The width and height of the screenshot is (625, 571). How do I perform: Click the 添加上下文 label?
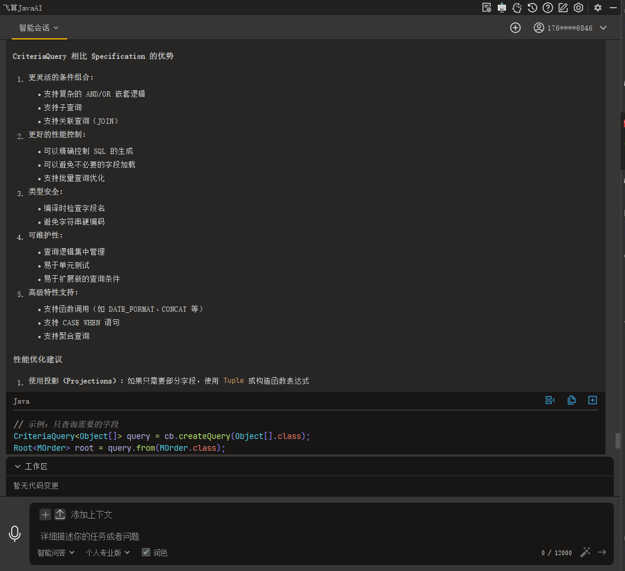91,515
